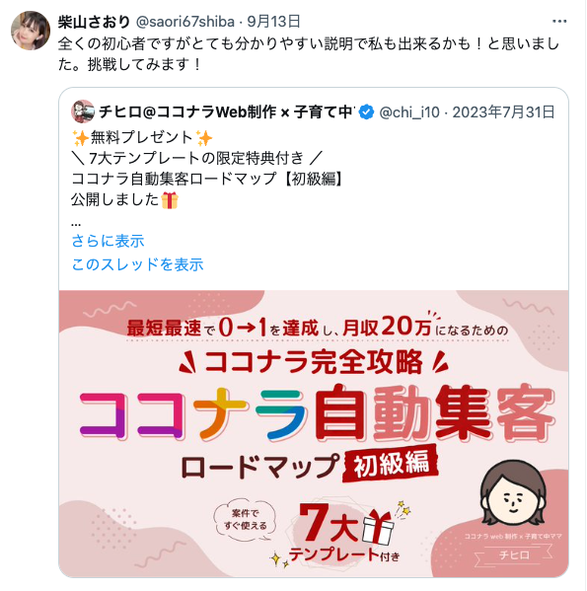Click the blue verified badge next to チヒロ

(366, 111)
